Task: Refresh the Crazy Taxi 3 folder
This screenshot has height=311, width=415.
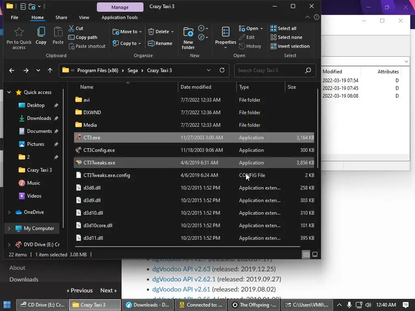Action: [222, 70]
